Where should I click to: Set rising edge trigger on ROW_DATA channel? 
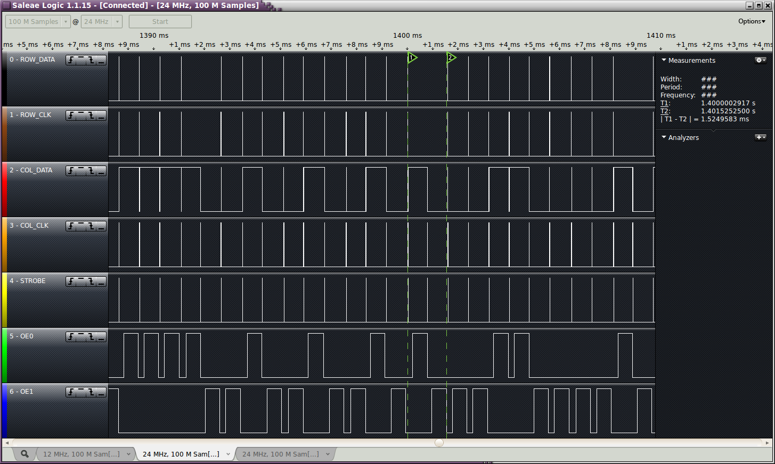point(71,60)
